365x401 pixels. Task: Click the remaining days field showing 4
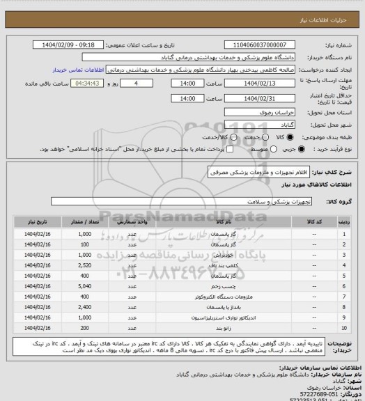137,84
